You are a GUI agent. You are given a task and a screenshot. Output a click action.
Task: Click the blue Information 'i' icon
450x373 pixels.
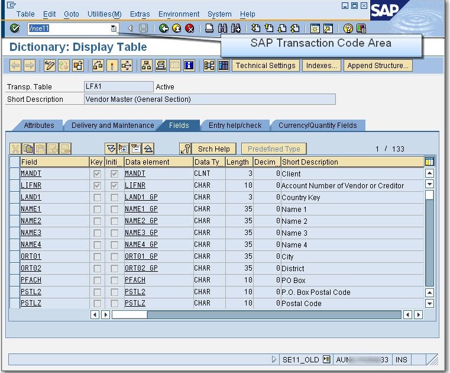point(189,66)
